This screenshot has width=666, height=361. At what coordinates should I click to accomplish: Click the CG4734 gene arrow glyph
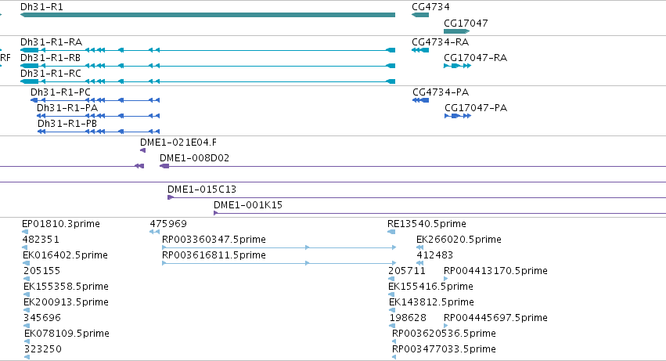coord(420,15)
